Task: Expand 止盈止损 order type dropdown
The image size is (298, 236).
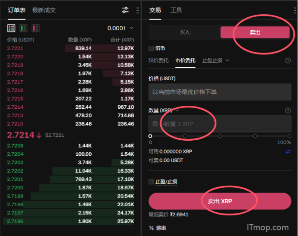Action: coord(215,60)
